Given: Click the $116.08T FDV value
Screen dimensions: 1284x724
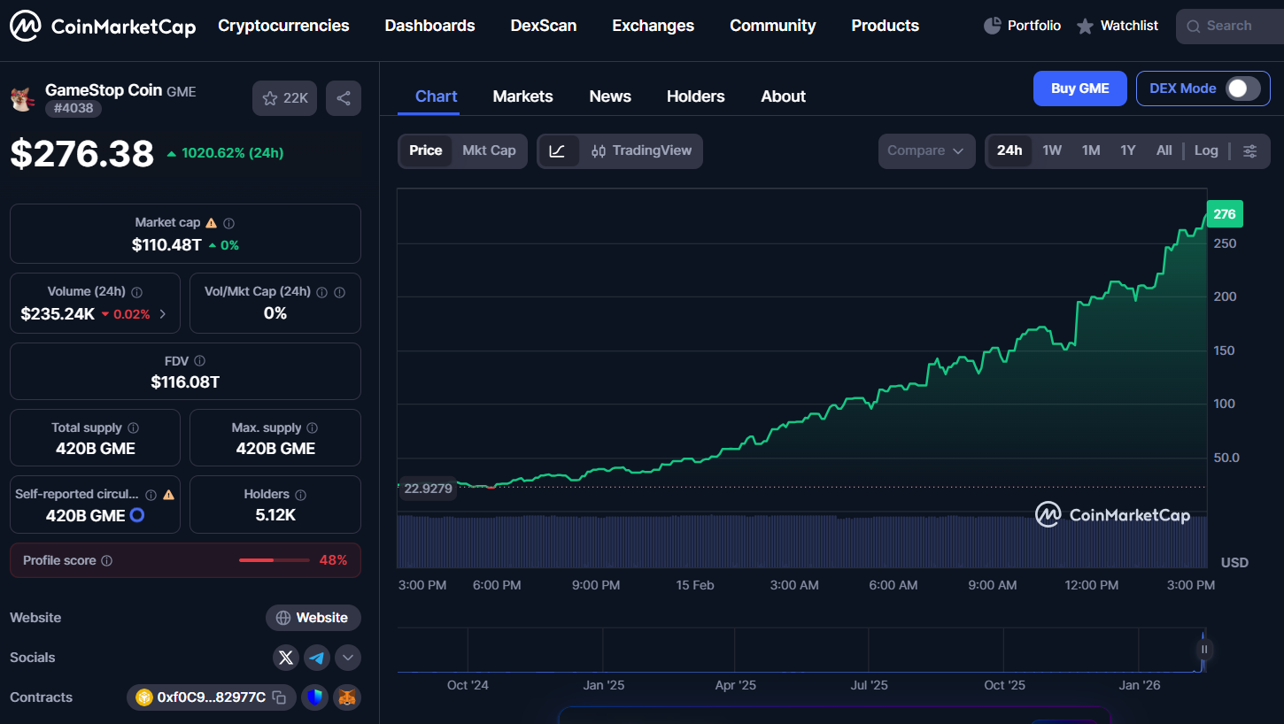Looking at the screenshot, I should [x=185, y=382].
